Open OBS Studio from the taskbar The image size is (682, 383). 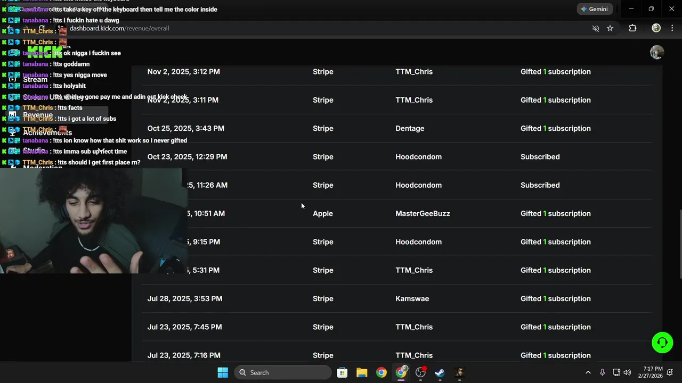[x=421, y=372]
